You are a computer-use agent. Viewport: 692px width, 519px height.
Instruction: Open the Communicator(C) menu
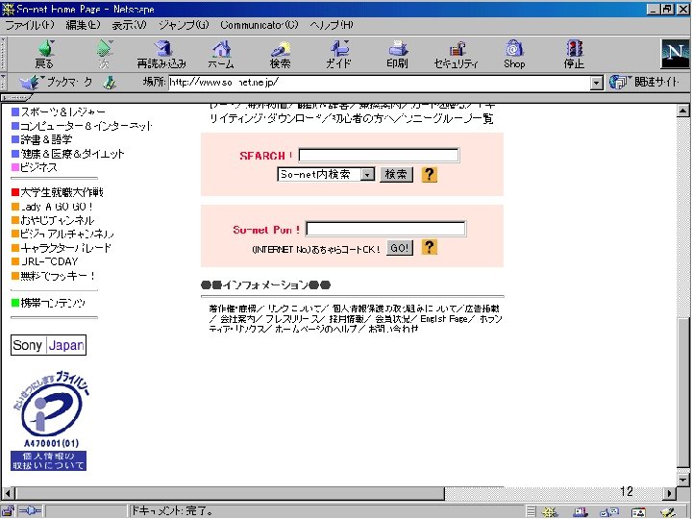click(x=259, y=25)
